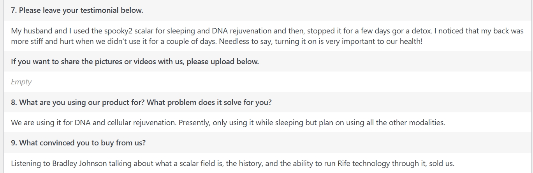
Task: Click the italic "Empty" upload value
Action: (21, 82)
